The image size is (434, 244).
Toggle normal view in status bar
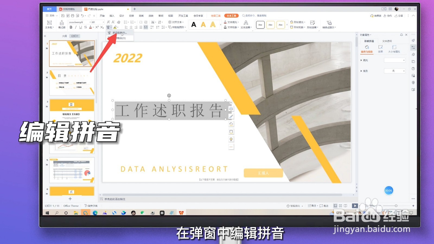(x=335, y=206)
